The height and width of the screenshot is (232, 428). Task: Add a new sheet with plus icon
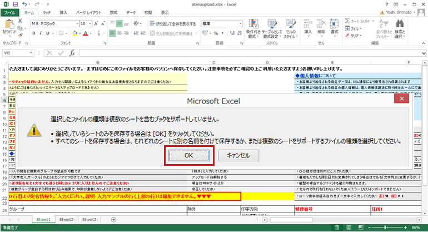[x=113, y=220]
